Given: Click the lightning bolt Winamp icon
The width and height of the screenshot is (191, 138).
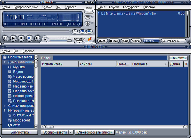Looking at the screenshot, I should tap(90, 39).
